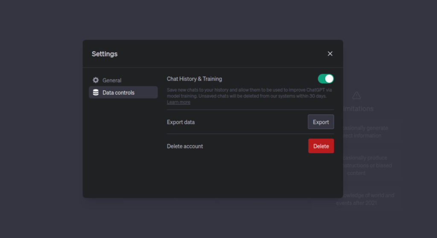437x238 pixels.
Task: Open the Learn more link
Action: click(x=179, y=102)
